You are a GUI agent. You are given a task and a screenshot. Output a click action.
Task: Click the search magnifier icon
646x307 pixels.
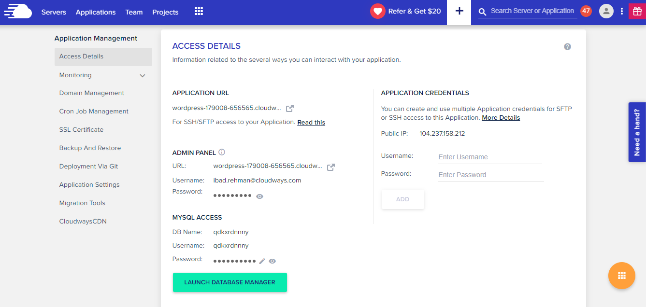point(482,12)
